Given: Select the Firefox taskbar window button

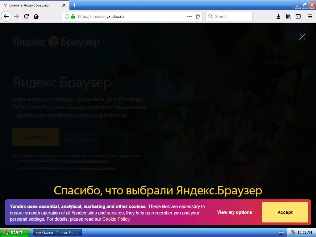Looking at the screenshot, I should (57, 233).
